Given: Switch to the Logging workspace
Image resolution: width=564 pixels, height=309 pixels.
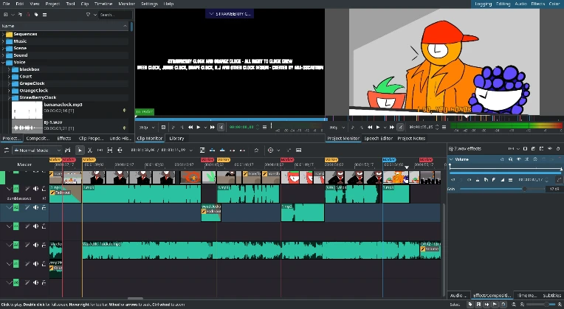Looking at the screenshot, I should click(483, 4).
